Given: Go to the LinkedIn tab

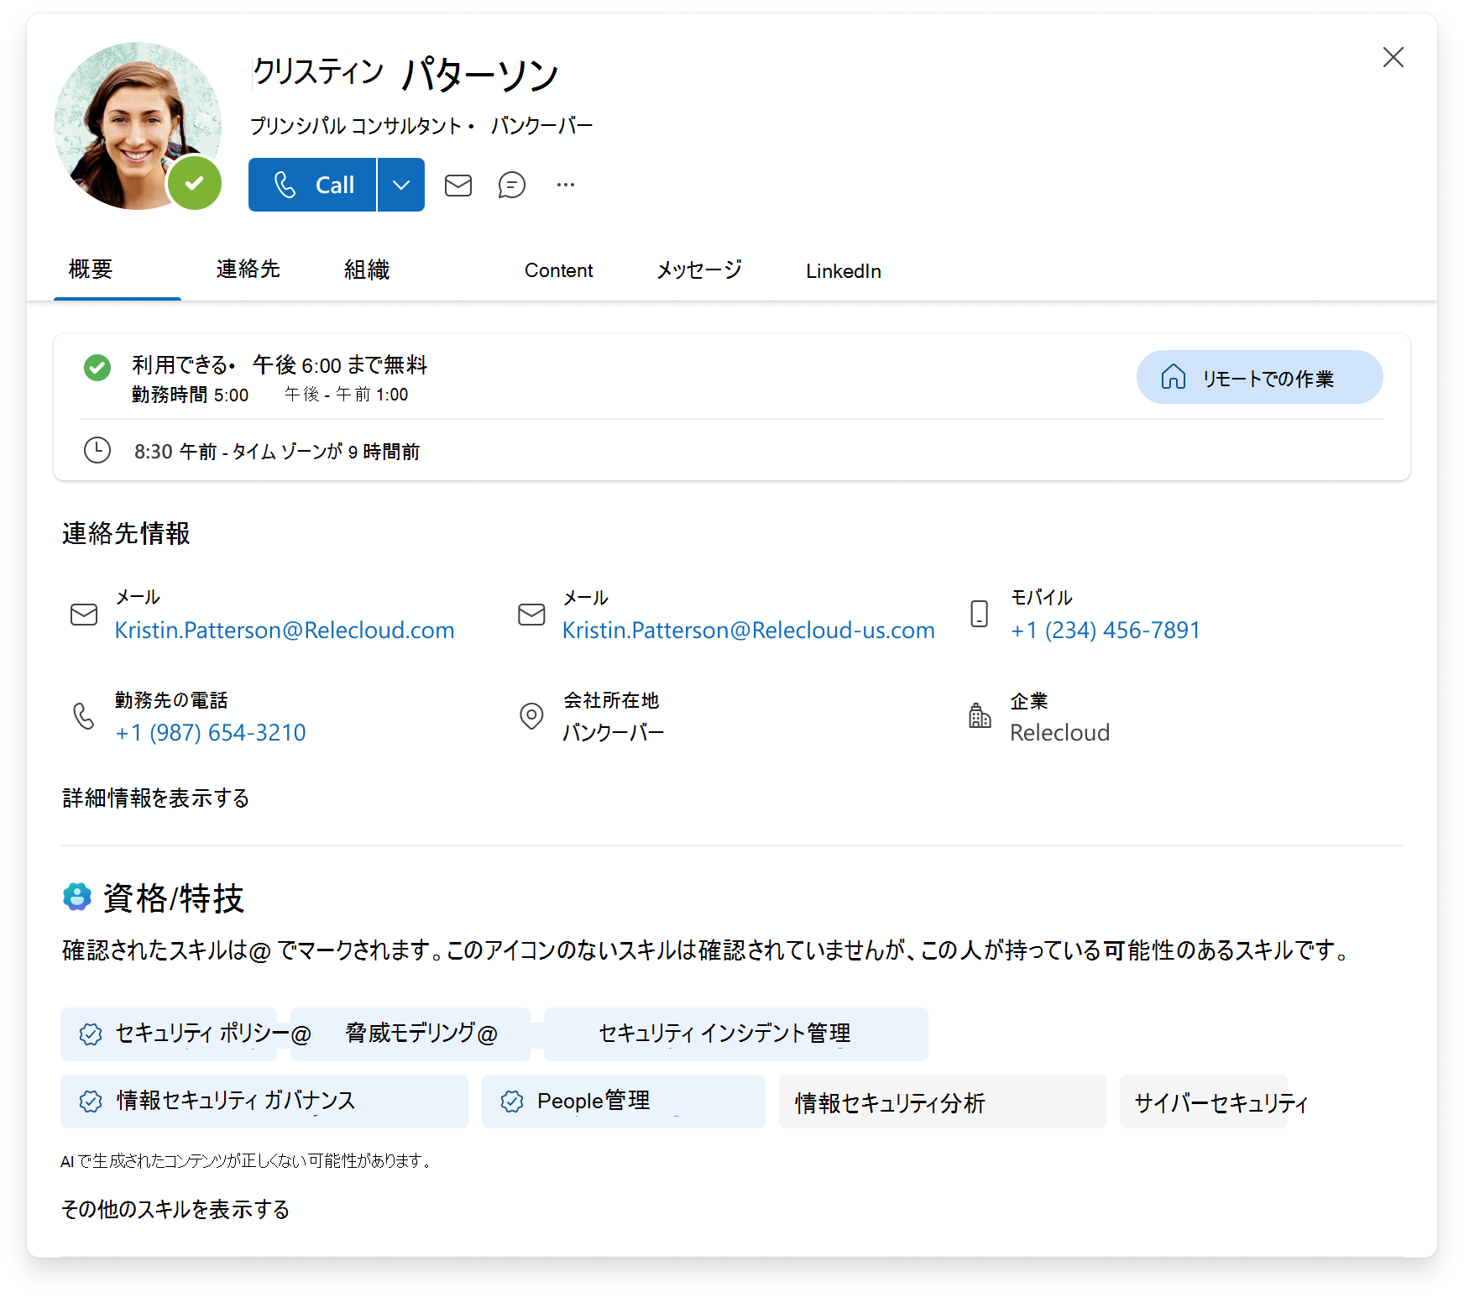Looking at the screenshot, I should 844,271.
